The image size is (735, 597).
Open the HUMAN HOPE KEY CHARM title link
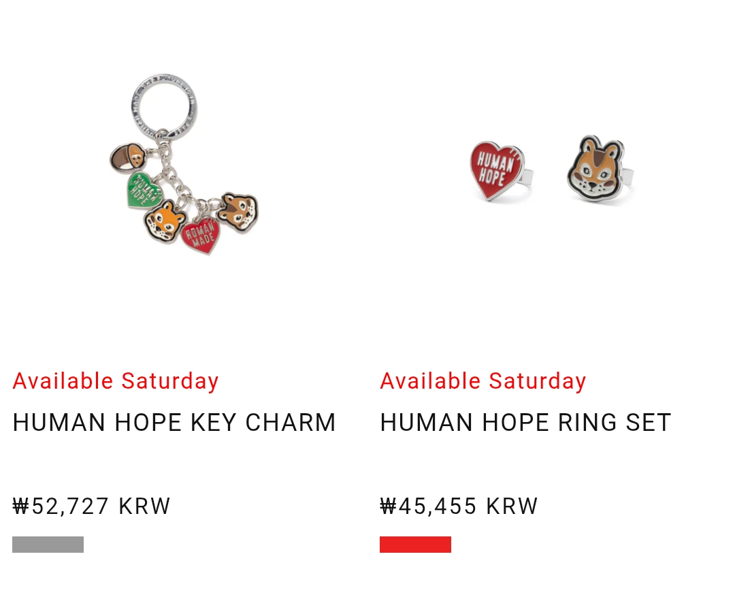coord(174,423)
